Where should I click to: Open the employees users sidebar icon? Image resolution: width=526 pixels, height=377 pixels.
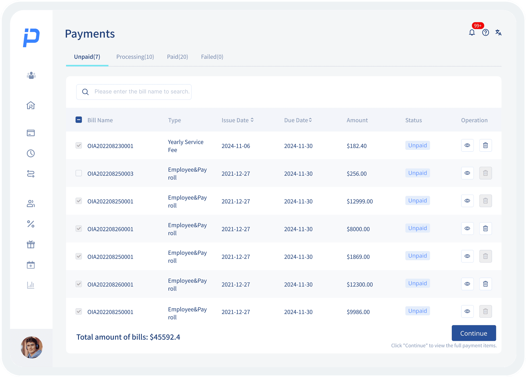click(31, 203)
